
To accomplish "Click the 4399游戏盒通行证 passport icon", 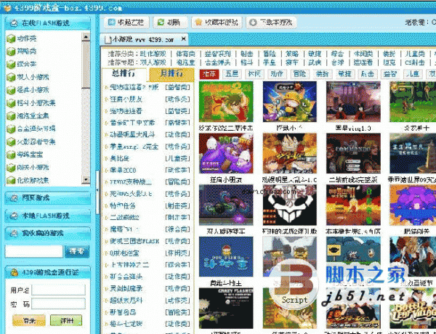I will [14, 272].
